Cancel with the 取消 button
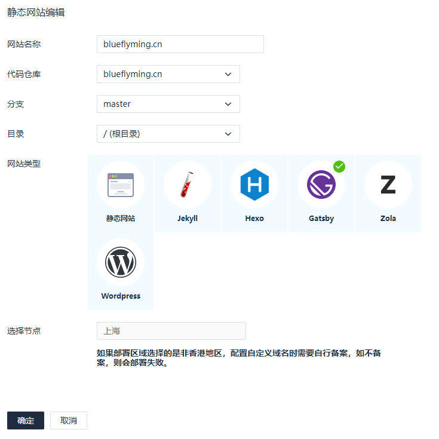The height and width of the screenshot is (439, 439). coord(69,420)
